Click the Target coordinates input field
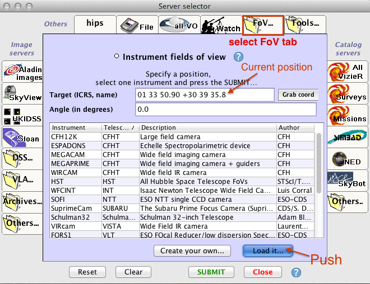The width and height of the screenshot is (370, 284). pos(204,94)
